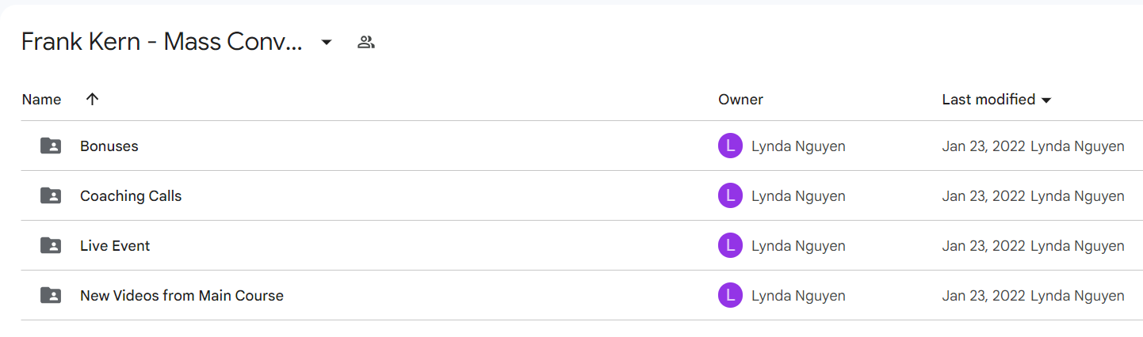
Task: Click owner avatar in Coaching Calls row
Action: pos(730,195)
